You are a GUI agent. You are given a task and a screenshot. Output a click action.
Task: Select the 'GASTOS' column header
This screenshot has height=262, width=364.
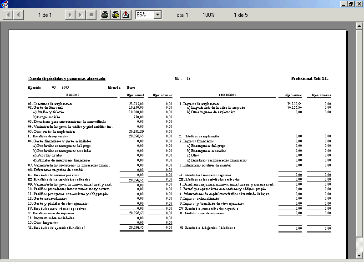pyautogui.click(x=72, y=95)
